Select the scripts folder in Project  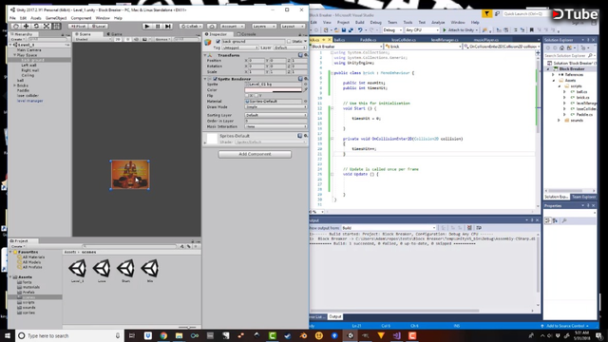(28, 302)
